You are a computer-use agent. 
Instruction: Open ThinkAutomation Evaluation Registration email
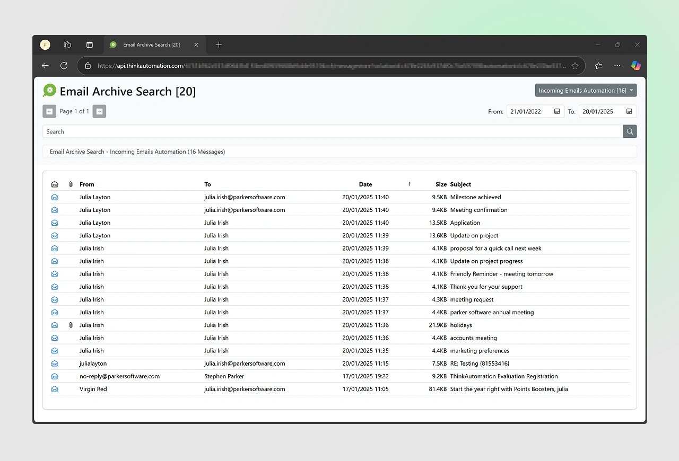pyautogui.click(x=503, y=376)
